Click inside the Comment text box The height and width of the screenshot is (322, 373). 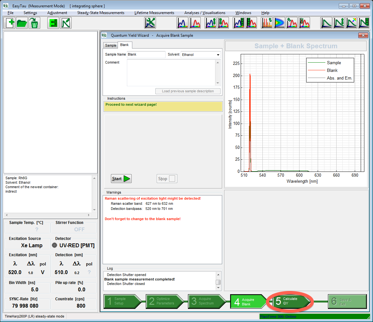coord(171,73)
